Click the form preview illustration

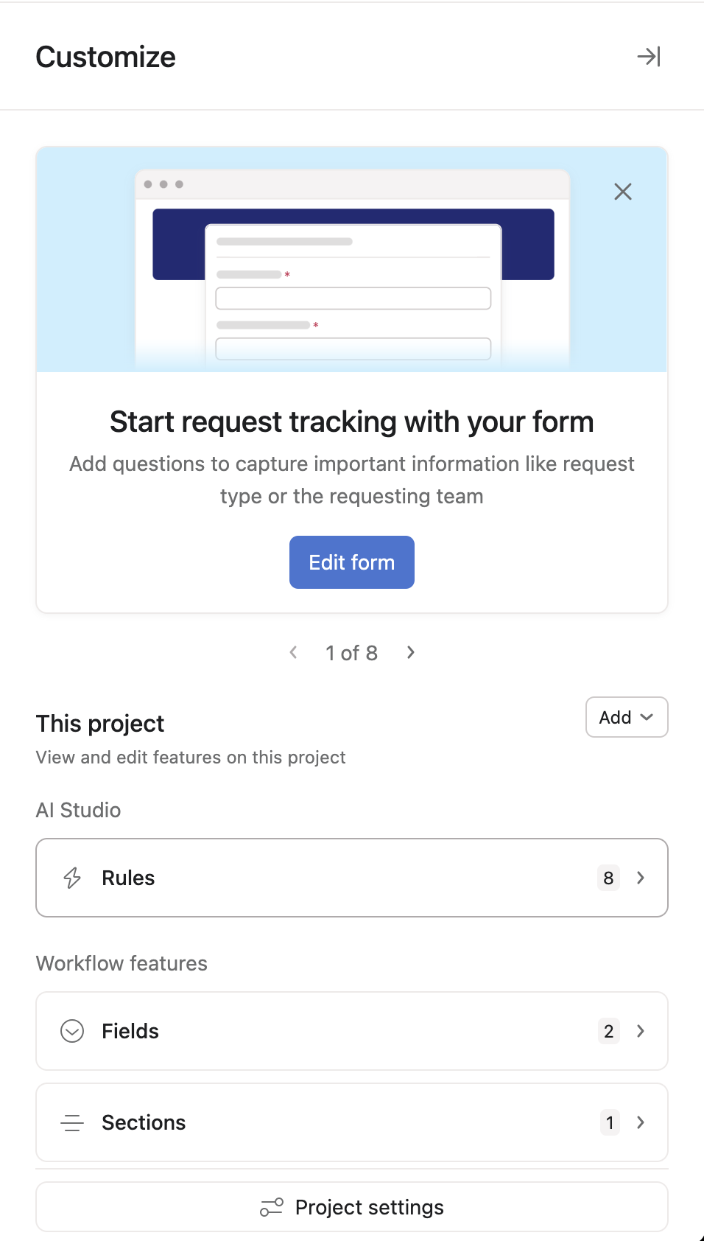point(352,265)
